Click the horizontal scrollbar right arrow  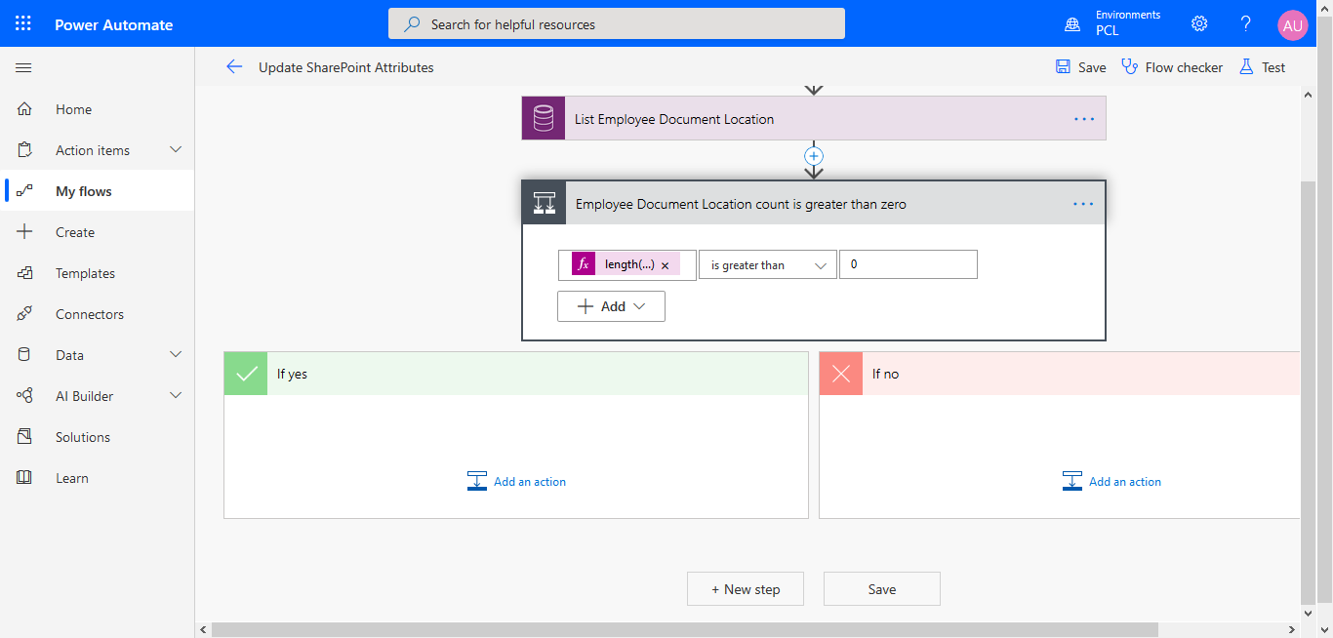tap(1292, 629)
